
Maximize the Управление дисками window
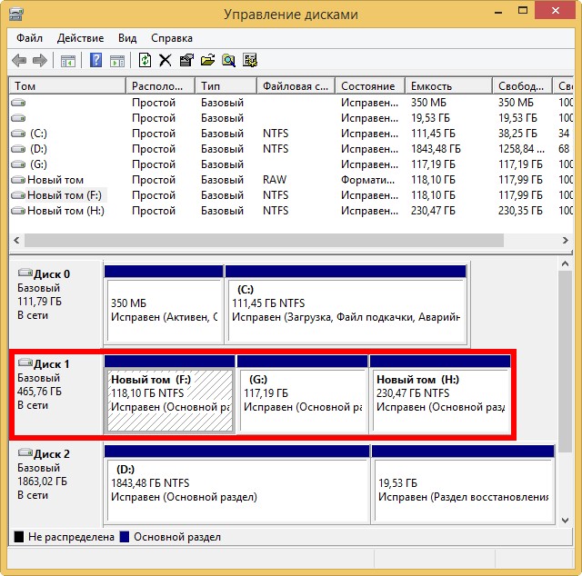coord(523,11)
